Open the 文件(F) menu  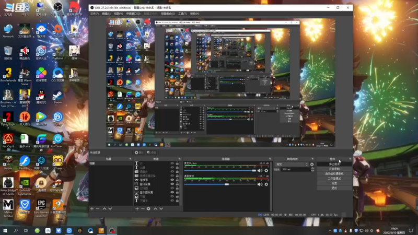pyautogui.click(x=95, y=14)
